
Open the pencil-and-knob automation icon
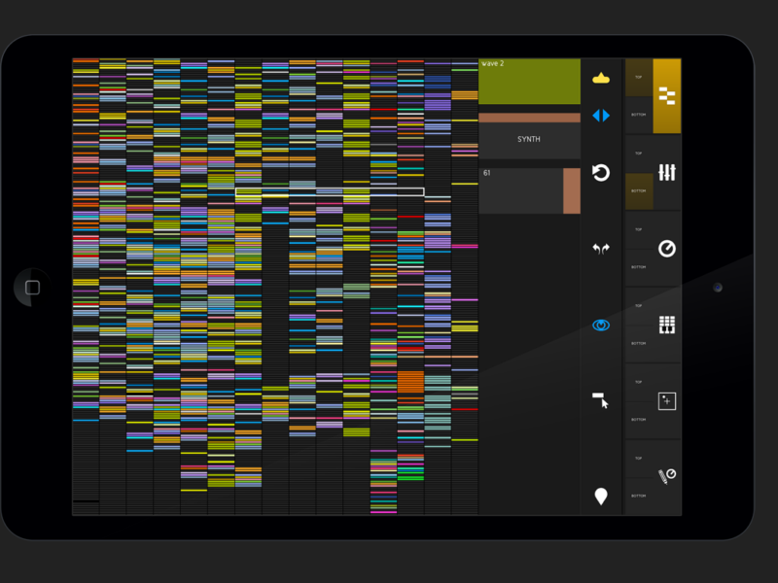tap(667, 476)
